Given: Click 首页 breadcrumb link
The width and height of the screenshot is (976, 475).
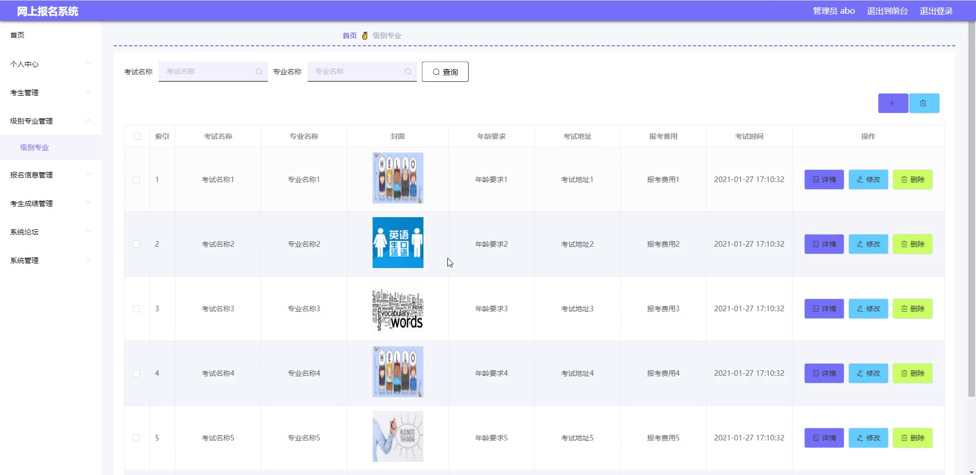Looking at the screenshot, I should click(349, 36).
